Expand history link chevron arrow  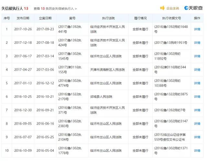(76, 8)
